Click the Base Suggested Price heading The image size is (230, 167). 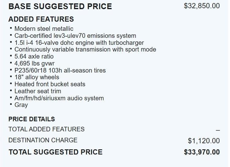click(x=60, y=6)
